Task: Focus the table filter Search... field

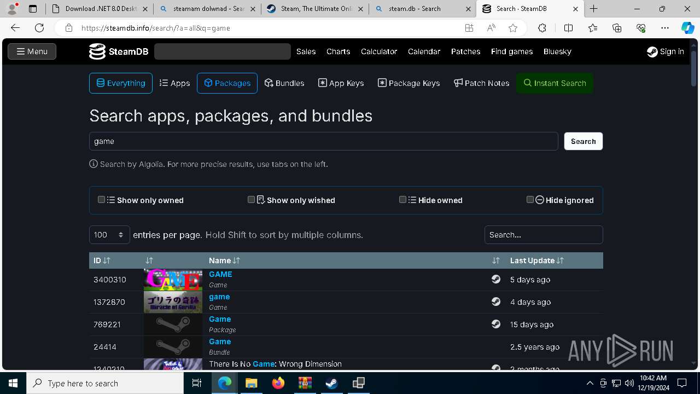Action: [x=544, y=235]
